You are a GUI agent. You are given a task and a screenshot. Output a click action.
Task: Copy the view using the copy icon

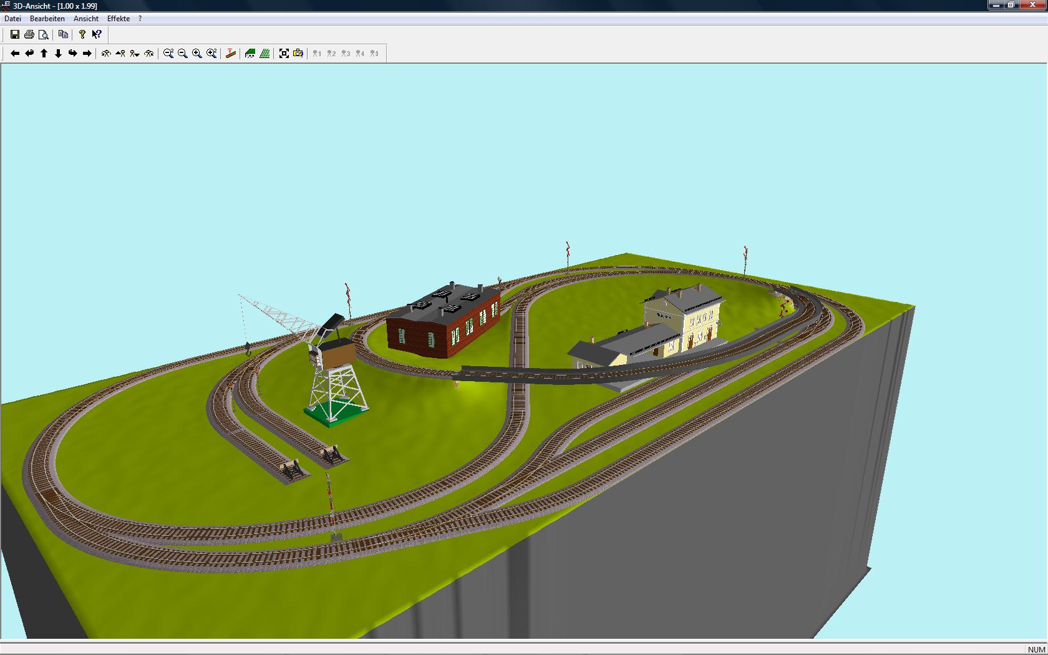[63, 35]
